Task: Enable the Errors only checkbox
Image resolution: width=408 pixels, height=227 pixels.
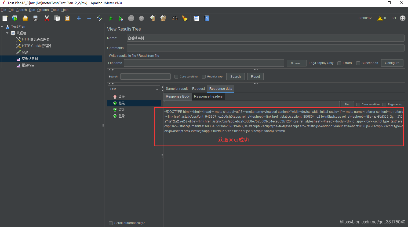Action: pos(339,63)
